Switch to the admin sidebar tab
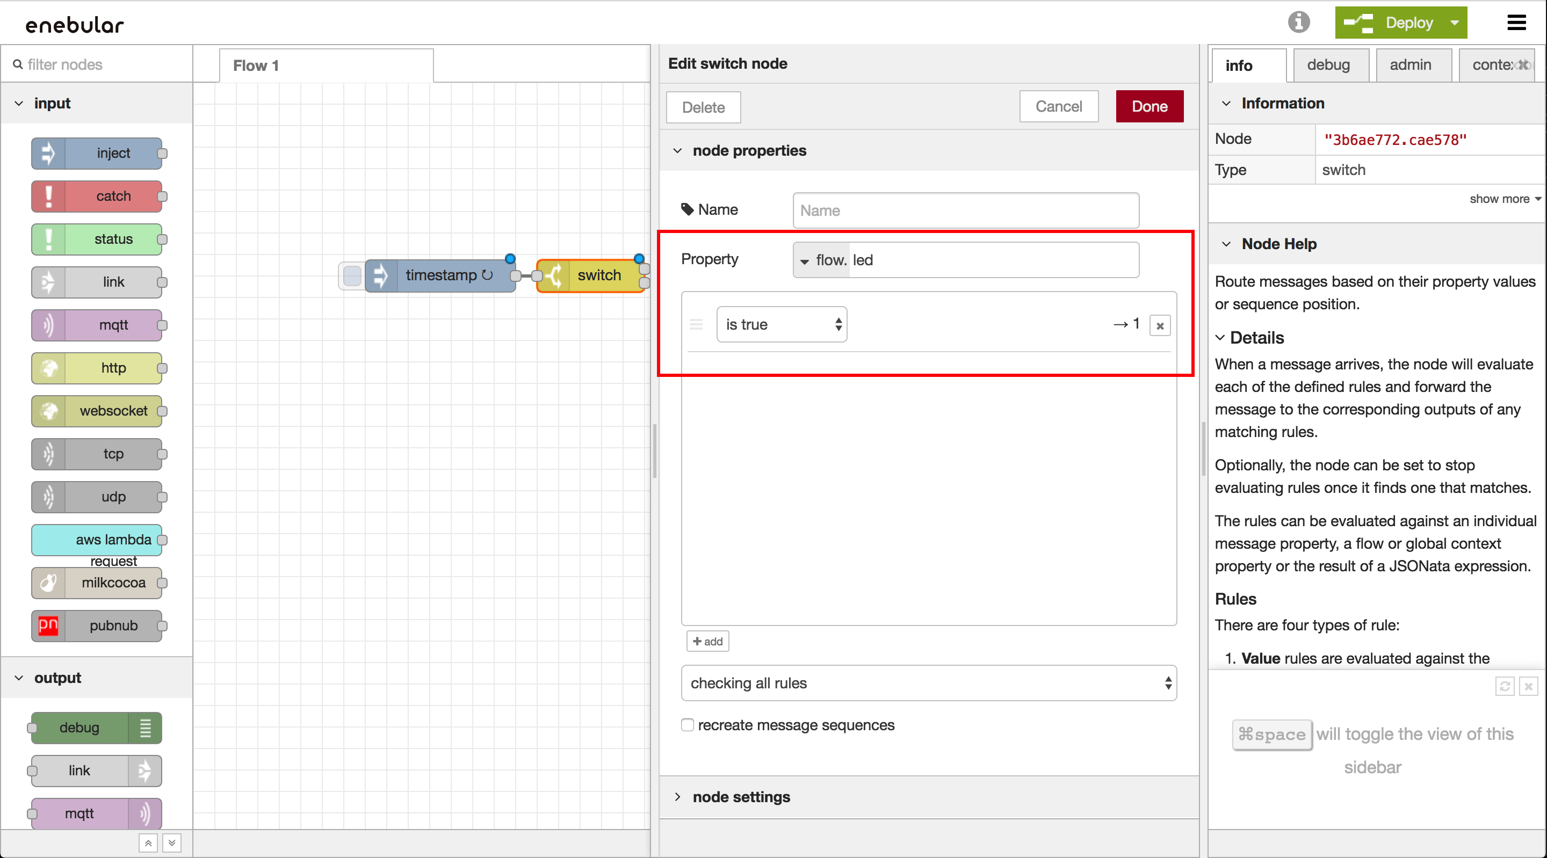Image resolution: width=1547 pixels, height=858 pixels. 1410,65
